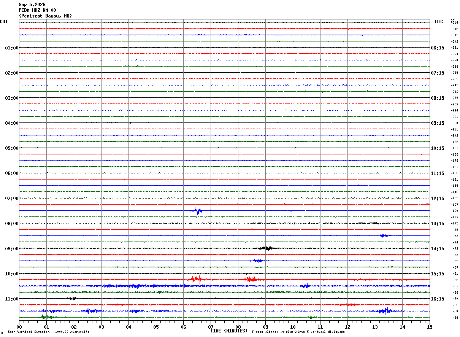Click the TIME (MINUTES) axis label

coord(229,331)
